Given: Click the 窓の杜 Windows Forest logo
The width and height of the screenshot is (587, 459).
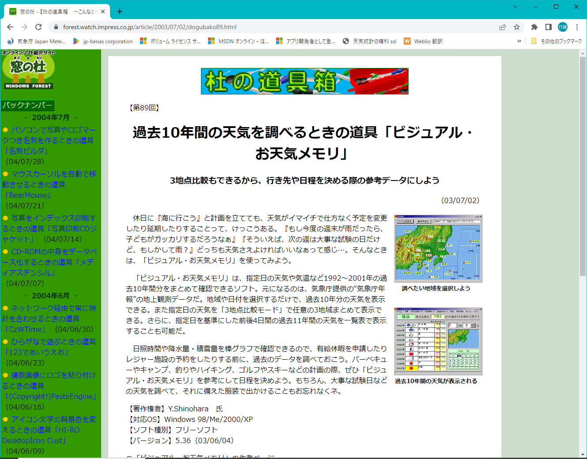Looking at the screenshot, I should (x=28, y=70).
